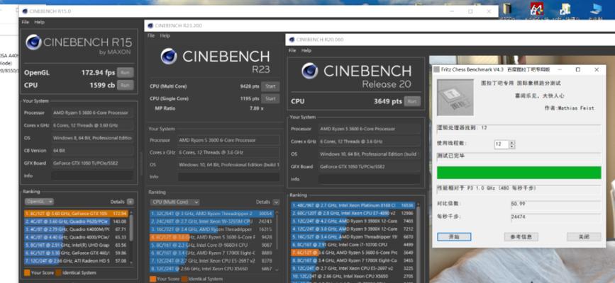The image size is (615, 283).
Task: Select R23 ranking row Core i9-9880H 9087
Action: click(x=212, y=245)
